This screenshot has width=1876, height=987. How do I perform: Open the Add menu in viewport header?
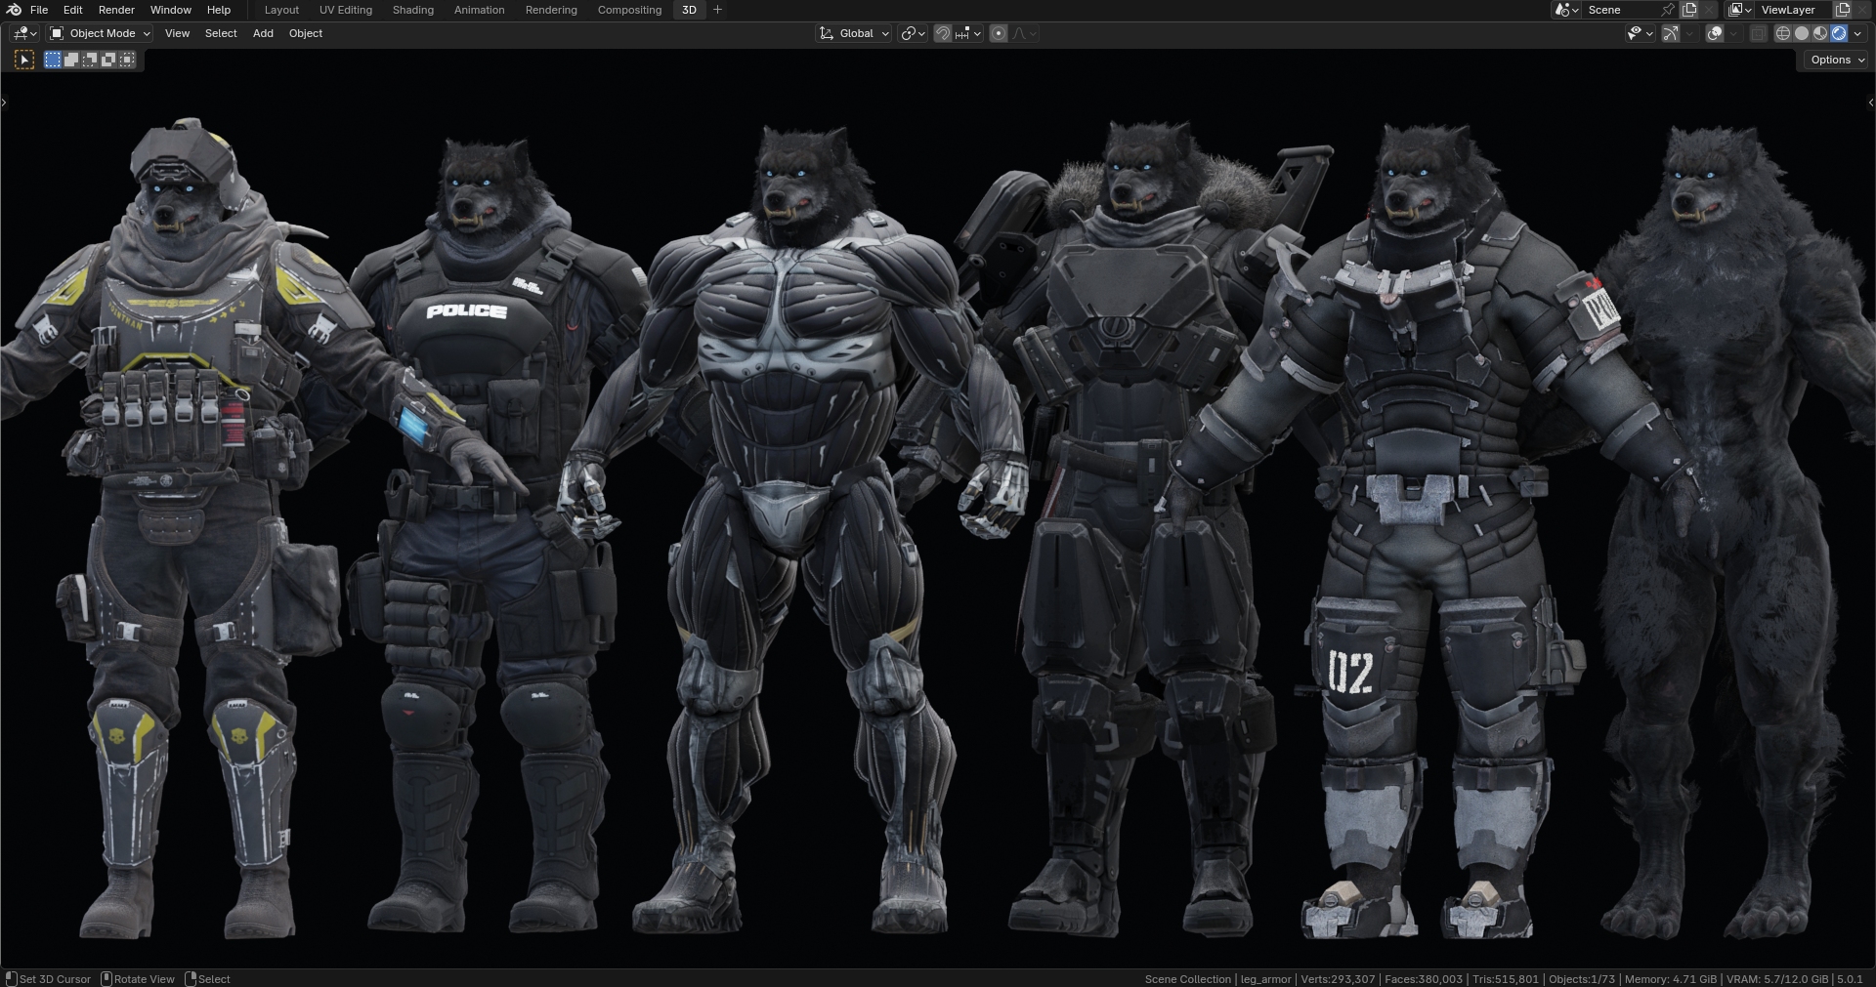pos(263,33)
